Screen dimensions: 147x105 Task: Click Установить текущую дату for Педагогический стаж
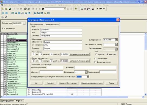pos(80,61)
